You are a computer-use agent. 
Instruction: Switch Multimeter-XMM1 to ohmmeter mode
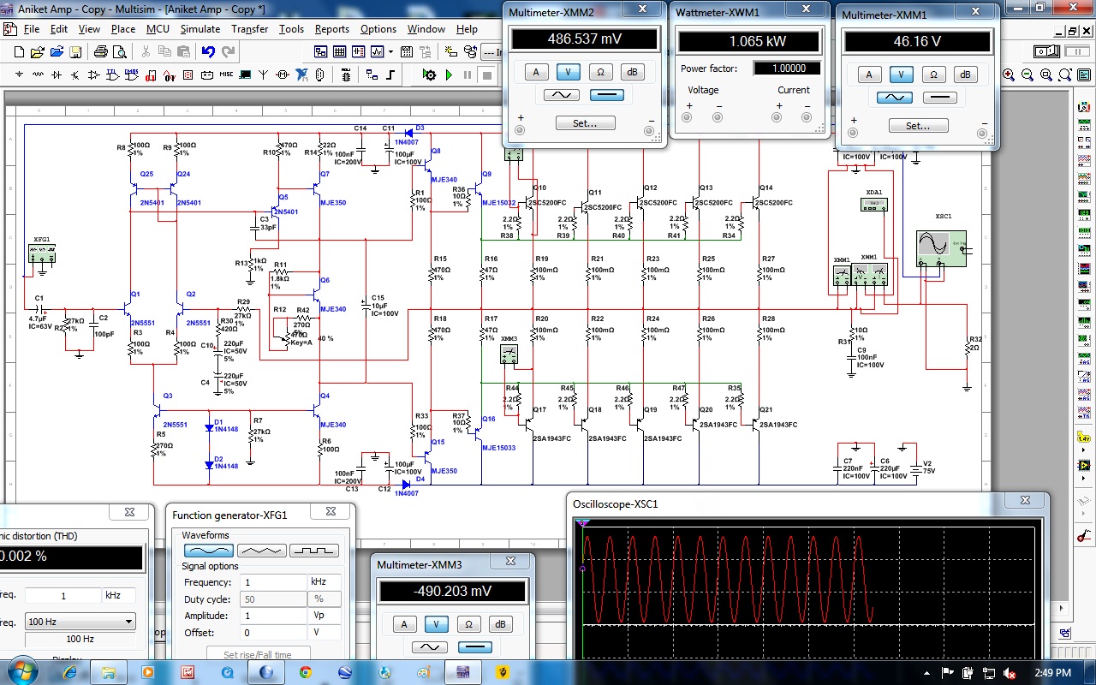tap(933, 74)
